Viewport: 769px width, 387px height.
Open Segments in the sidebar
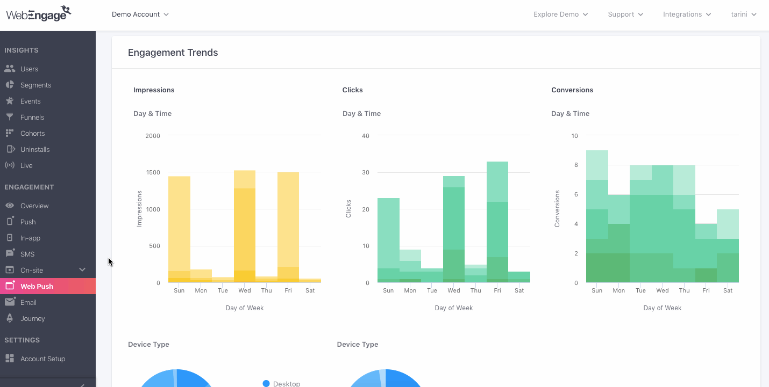35,85
